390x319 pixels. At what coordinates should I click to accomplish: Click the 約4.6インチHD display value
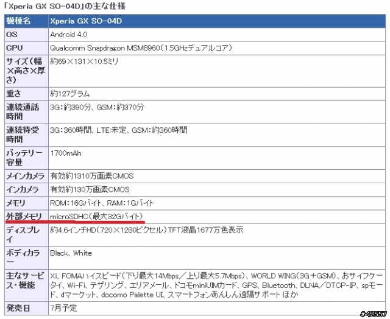pos(146,230)
